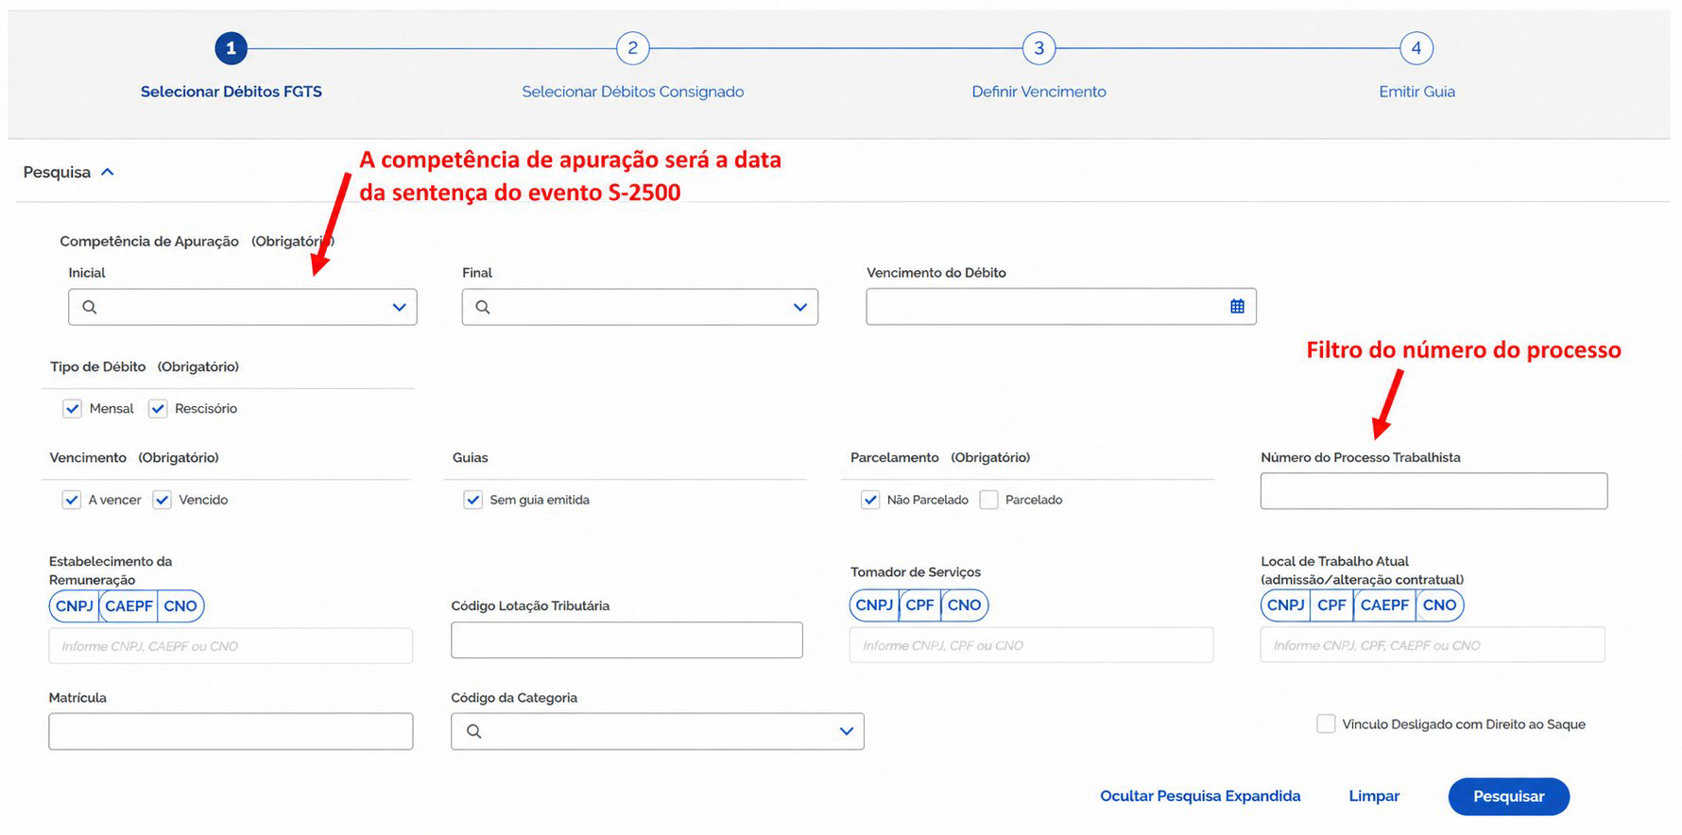Click the search icon in Inicial field
Screen dimensions: 1682x835
[x=90, y=307]
